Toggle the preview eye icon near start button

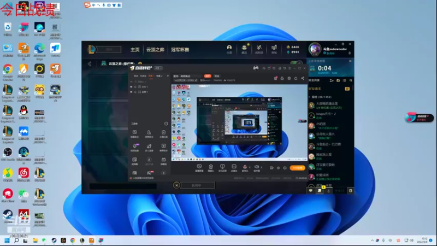pyautogui.click(x=278, y=168)
